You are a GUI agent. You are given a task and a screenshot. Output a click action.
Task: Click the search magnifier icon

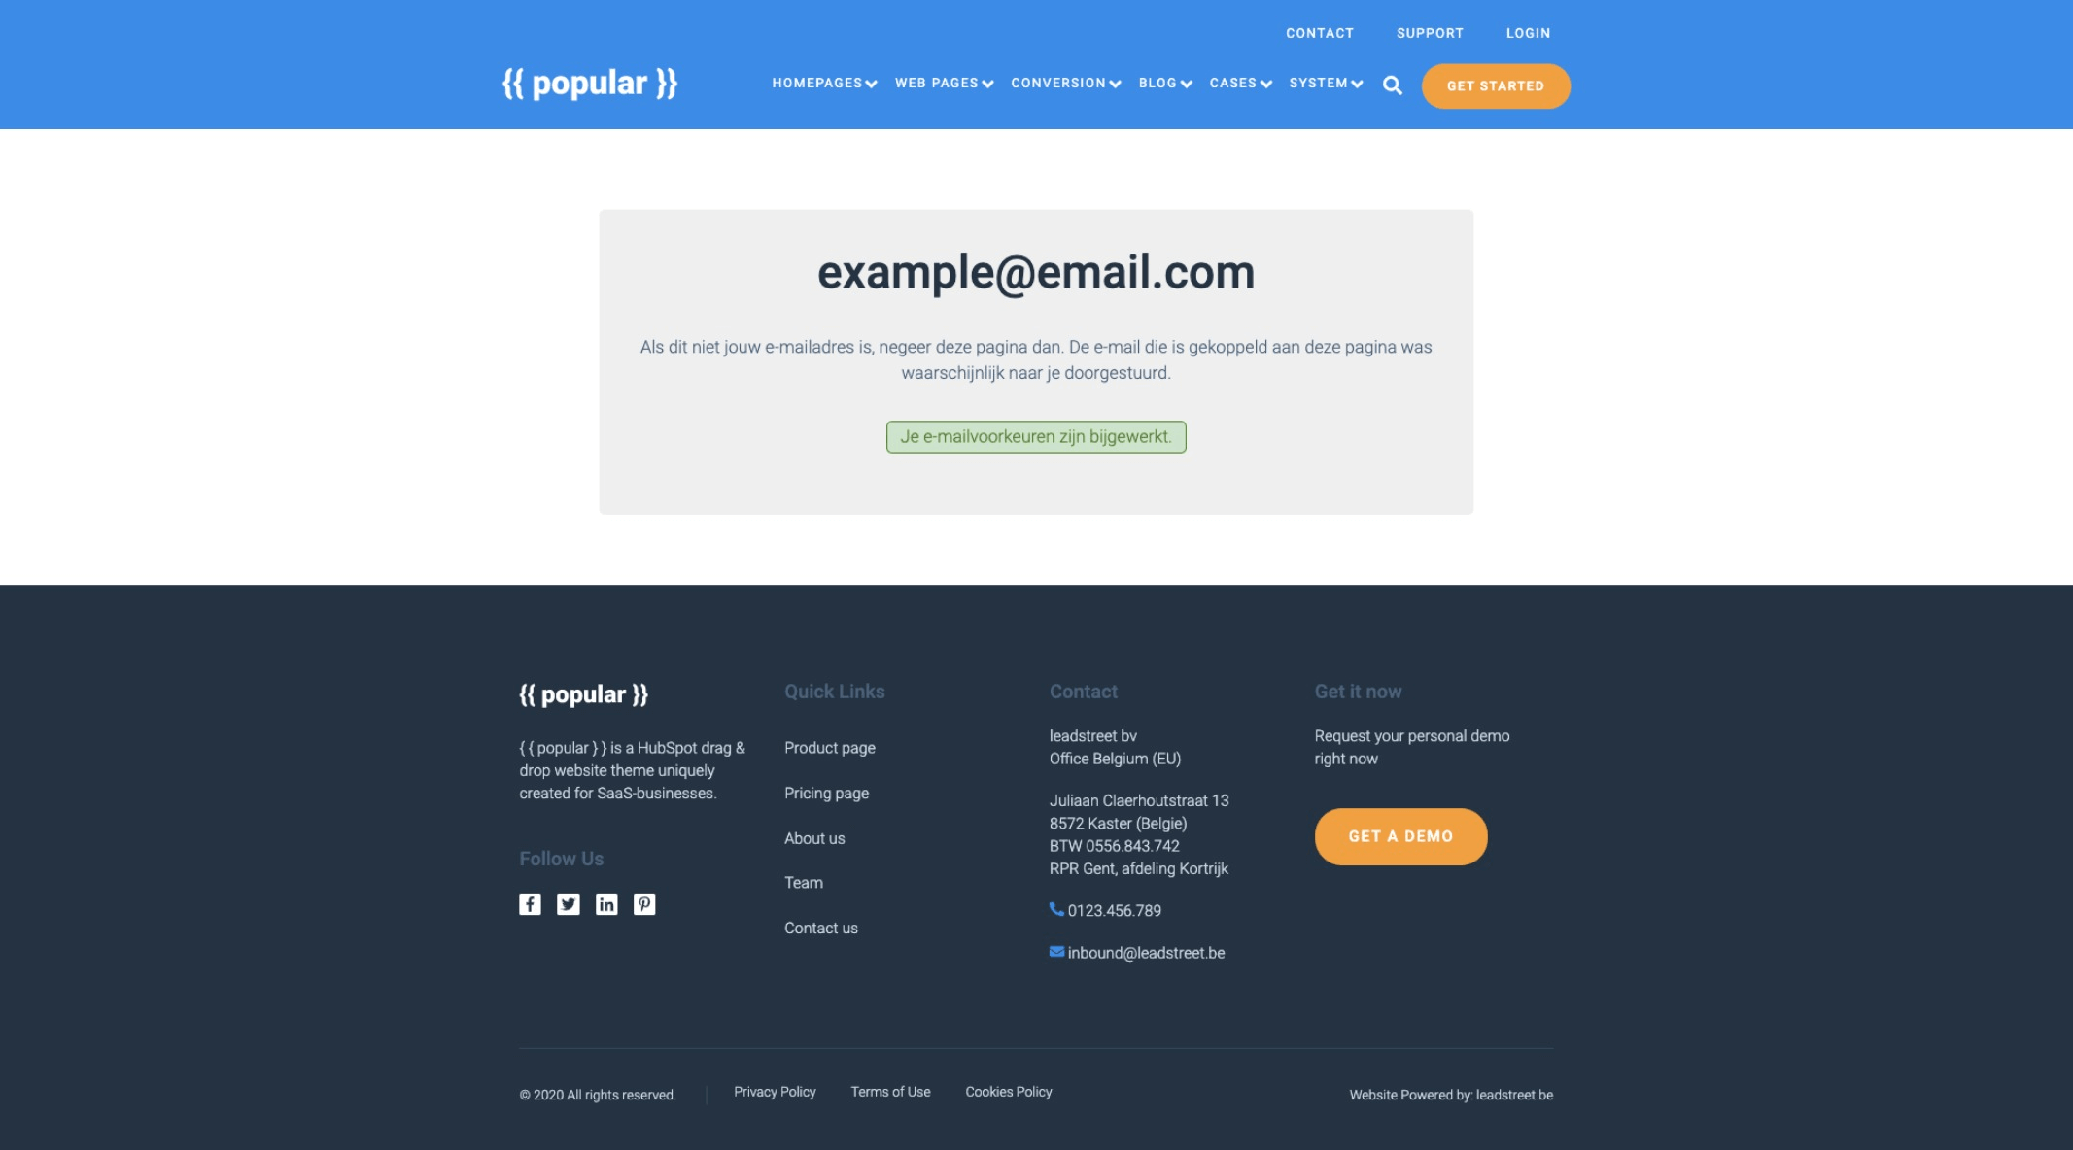(1393, 84)
